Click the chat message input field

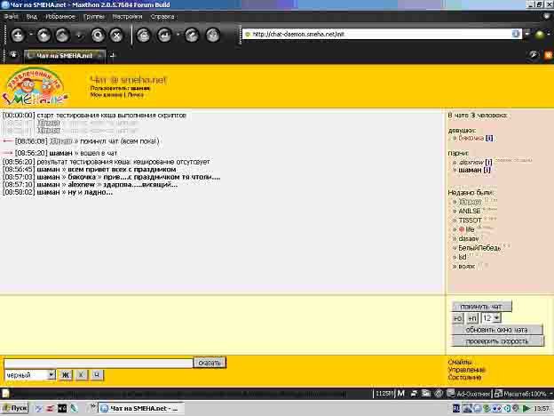point(98,363)
